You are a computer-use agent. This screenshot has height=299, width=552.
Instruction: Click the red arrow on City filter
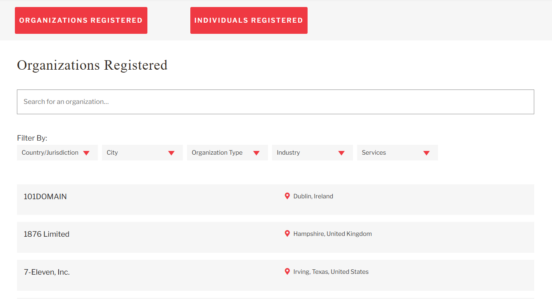point(171,153)
